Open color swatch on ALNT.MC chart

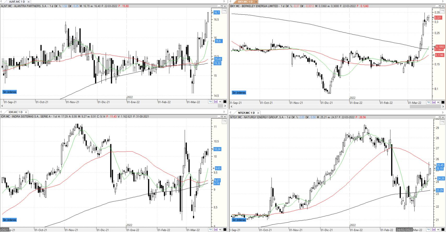click(225, 102)
